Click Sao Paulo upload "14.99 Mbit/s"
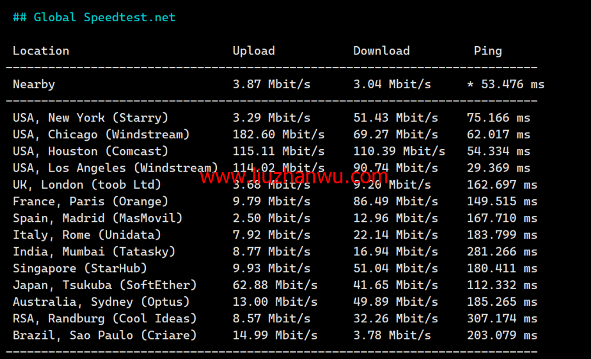The image size is (591, 359). (x=275, y=335)
